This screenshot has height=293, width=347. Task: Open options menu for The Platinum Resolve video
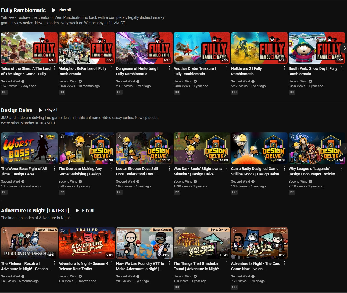tap(54, 263)
